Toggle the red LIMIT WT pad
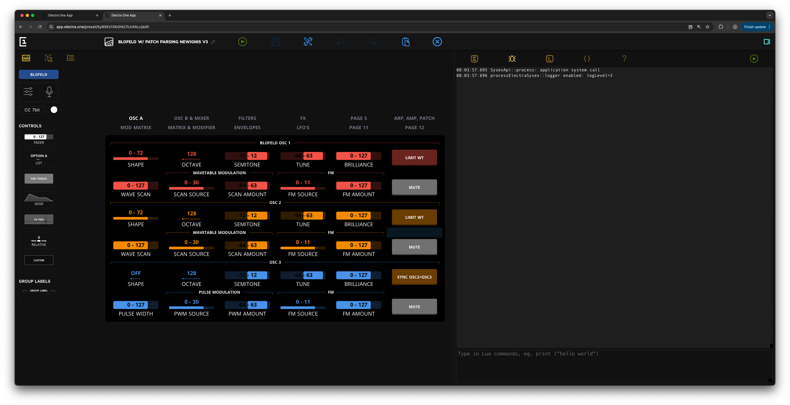 tap(414, 158)
